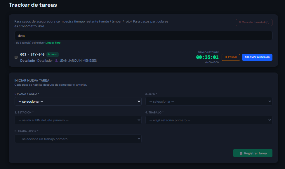Open the Trabajo dropdown

pyautogui.click(x=209, y=120)
